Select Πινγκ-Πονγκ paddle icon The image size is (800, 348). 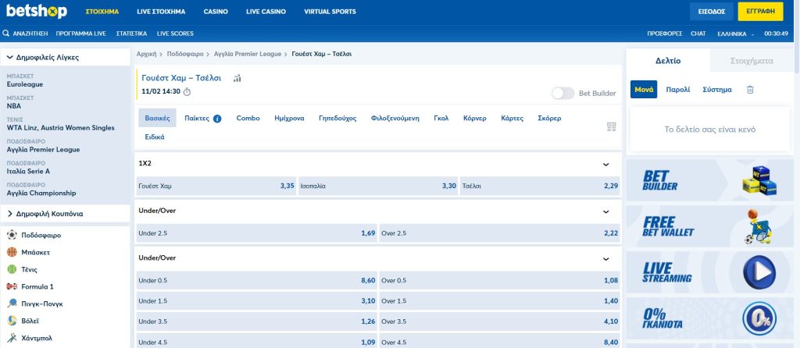12,304
